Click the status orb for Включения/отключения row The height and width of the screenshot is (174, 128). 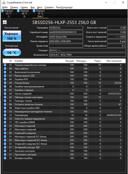tap(5, 72)
